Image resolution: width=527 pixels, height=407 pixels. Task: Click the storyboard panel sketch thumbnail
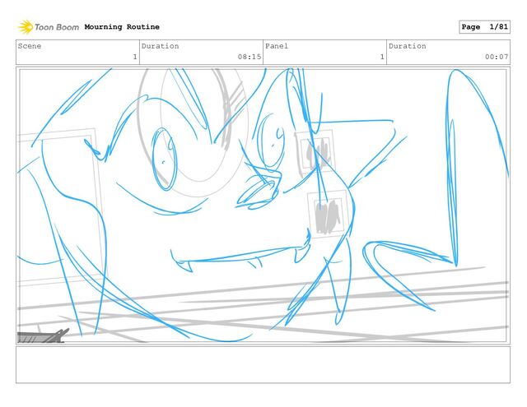point(263,206)
